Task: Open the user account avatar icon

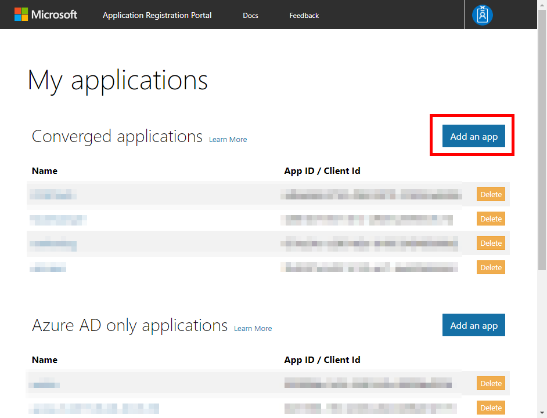Action: coord(482,15)
